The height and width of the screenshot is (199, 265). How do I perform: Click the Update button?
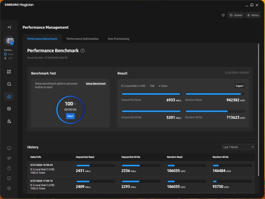(x=236, y=15)
